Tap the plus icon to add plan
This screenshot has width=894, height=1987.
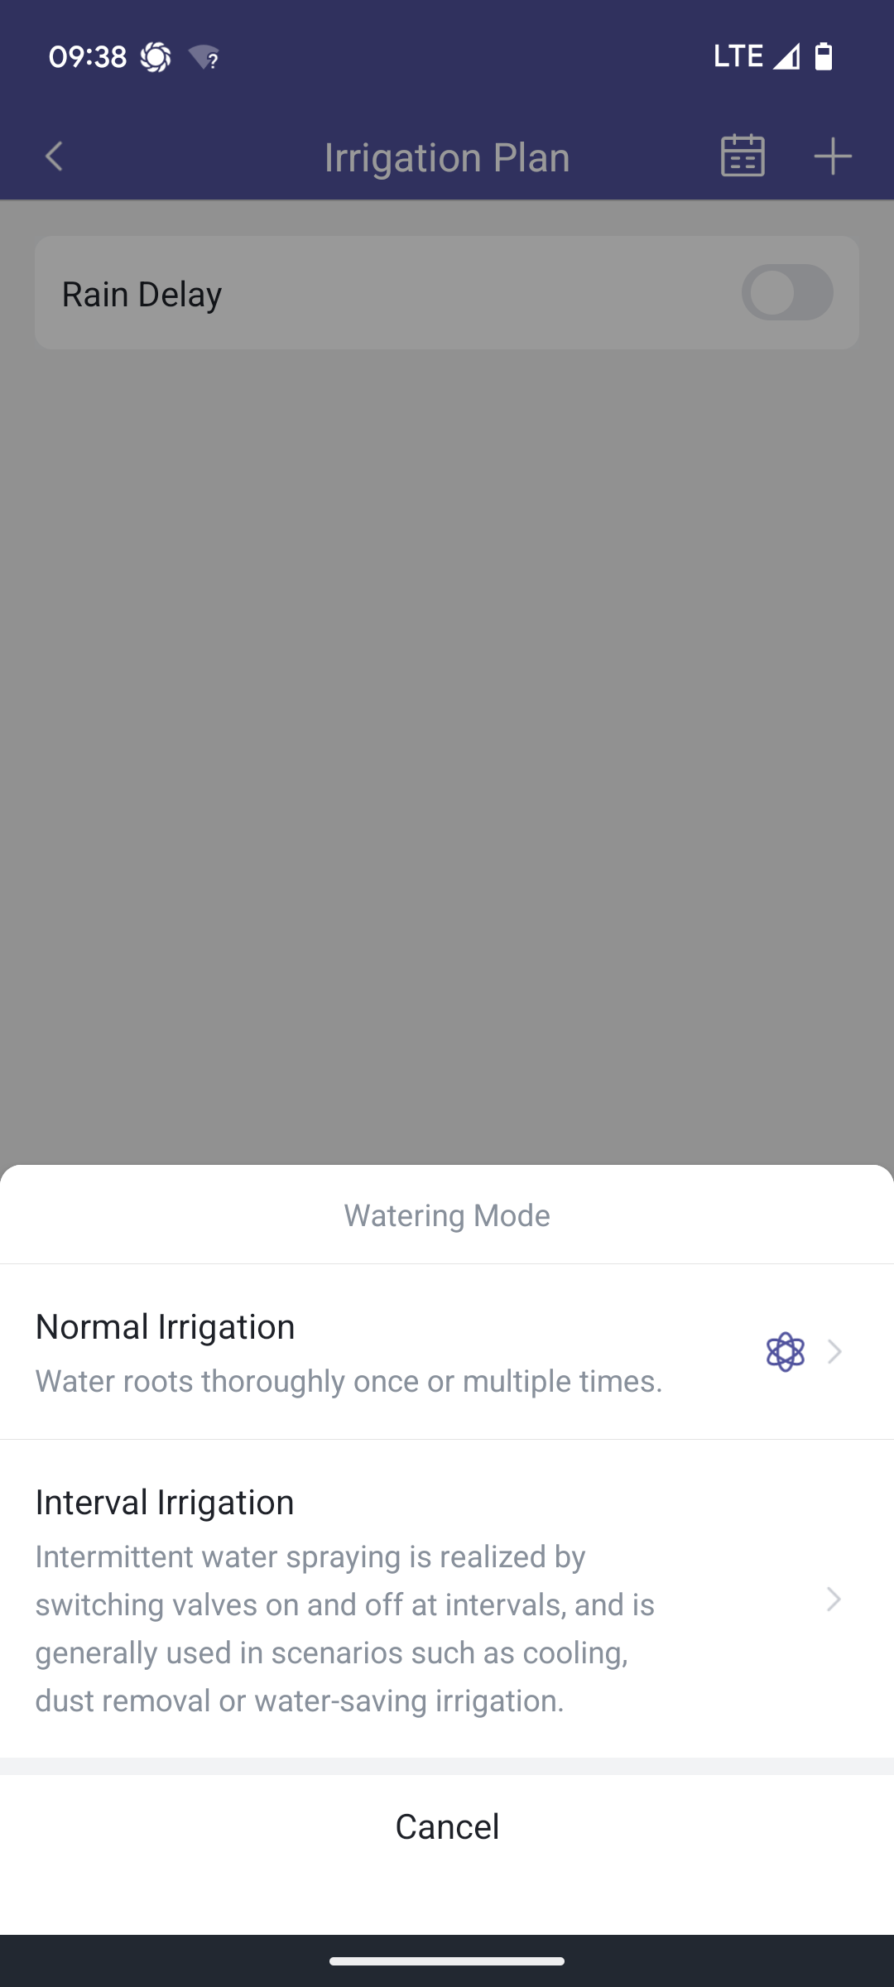pyautogui.click(x=833, y=156)
